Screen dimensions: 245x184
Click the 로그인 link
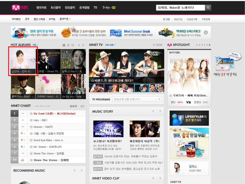click(166, 19)
